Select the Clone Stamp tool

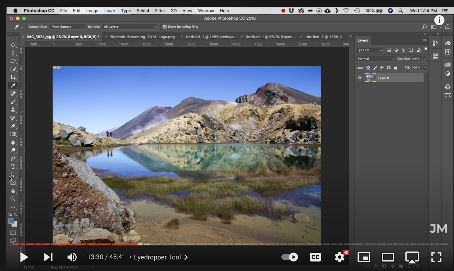[13, 110]
